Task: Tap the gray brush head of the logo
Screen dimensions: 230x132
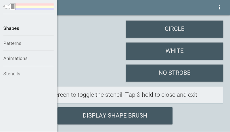Action: pyautogui.click(x=13, y=7)
